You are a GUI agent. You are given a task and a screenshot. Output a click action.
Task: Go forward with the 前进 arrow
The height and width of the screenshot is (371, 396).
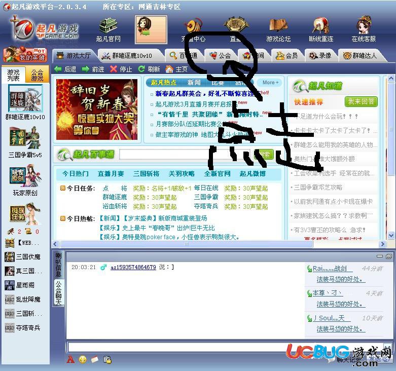click(x=93, y=69)
